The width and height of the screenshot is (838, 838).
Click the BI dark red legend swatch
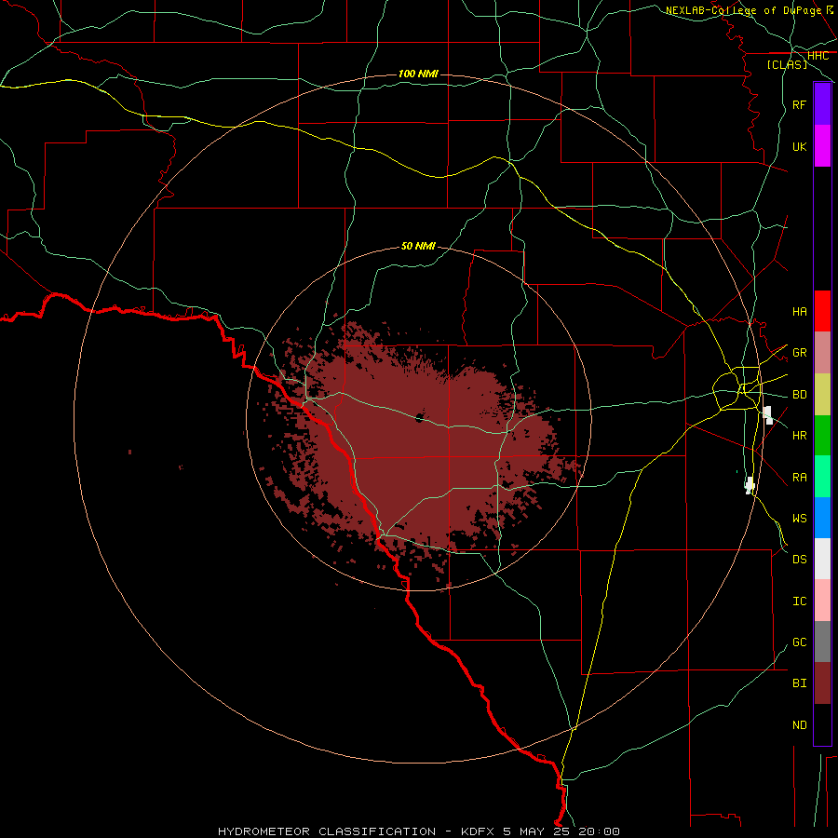(822, 683)
